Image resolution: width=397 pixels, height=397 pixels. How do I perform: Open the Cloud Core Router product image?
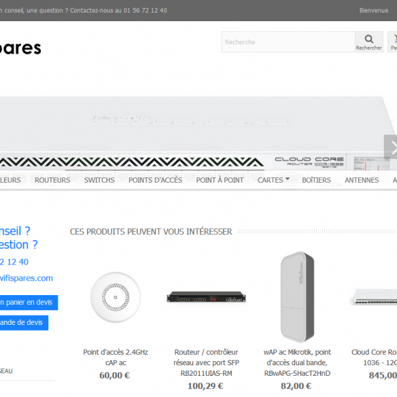click(374, 297)
